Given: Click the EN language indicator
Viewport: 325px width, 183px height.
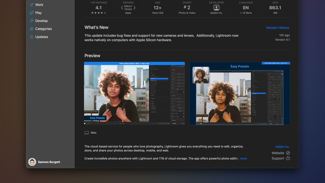Looking at the screenshot, I should tap(246, 8).
